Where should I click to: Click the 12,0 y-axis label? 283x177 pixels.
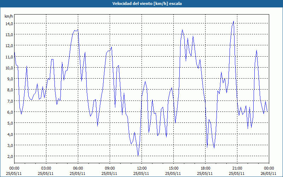[9, 46]
